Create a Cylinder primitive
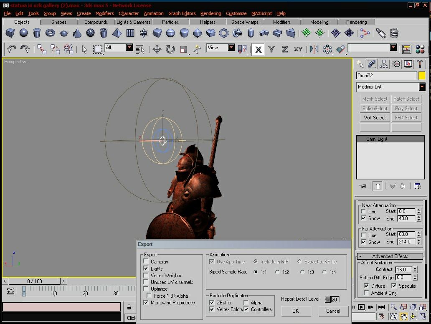The height and width of the screenshot is (324, 431). [37, 33]
